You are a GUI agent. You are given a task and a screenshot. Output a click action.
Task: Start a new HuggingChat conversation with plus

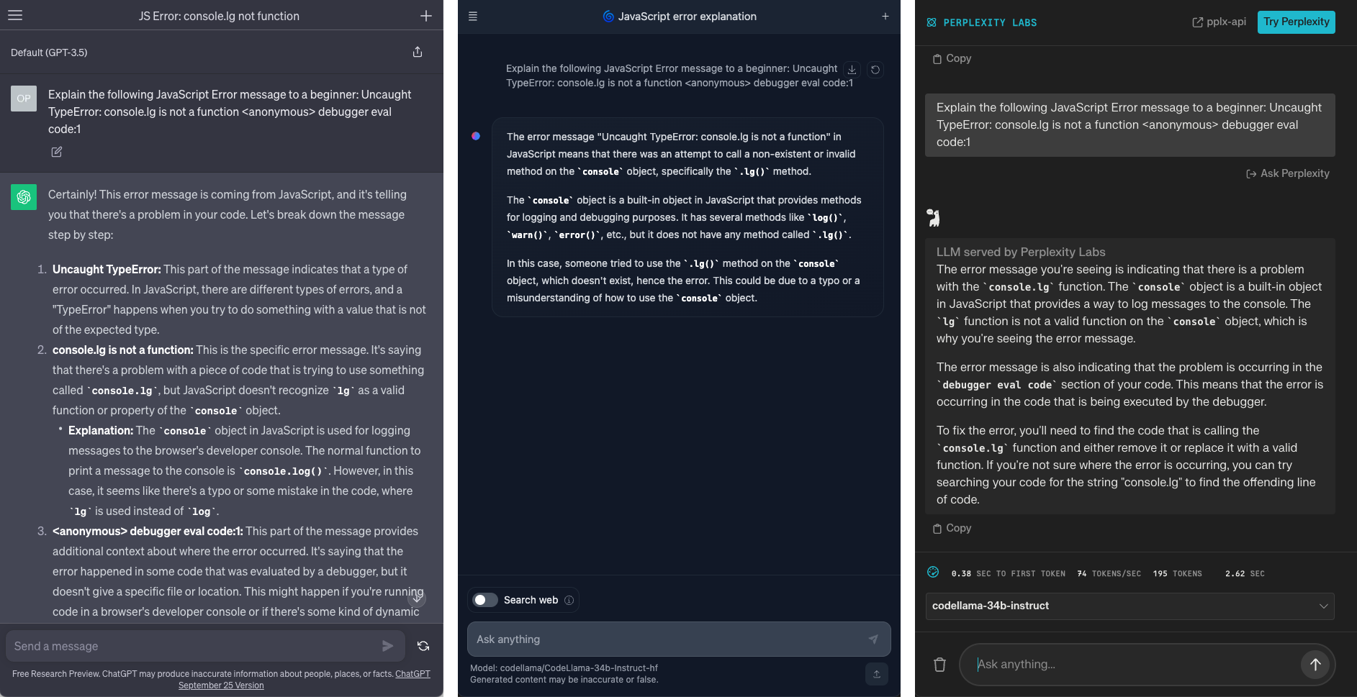pyautogui.click(x=885, y=17)
